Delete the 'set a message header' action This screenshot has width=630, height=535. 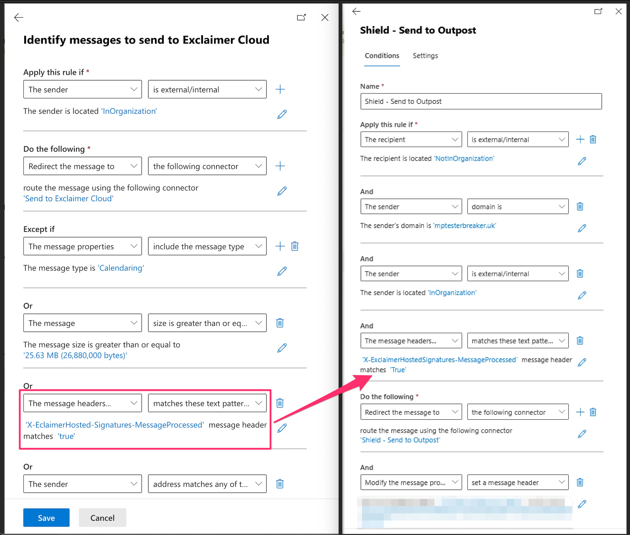[580, 482]
